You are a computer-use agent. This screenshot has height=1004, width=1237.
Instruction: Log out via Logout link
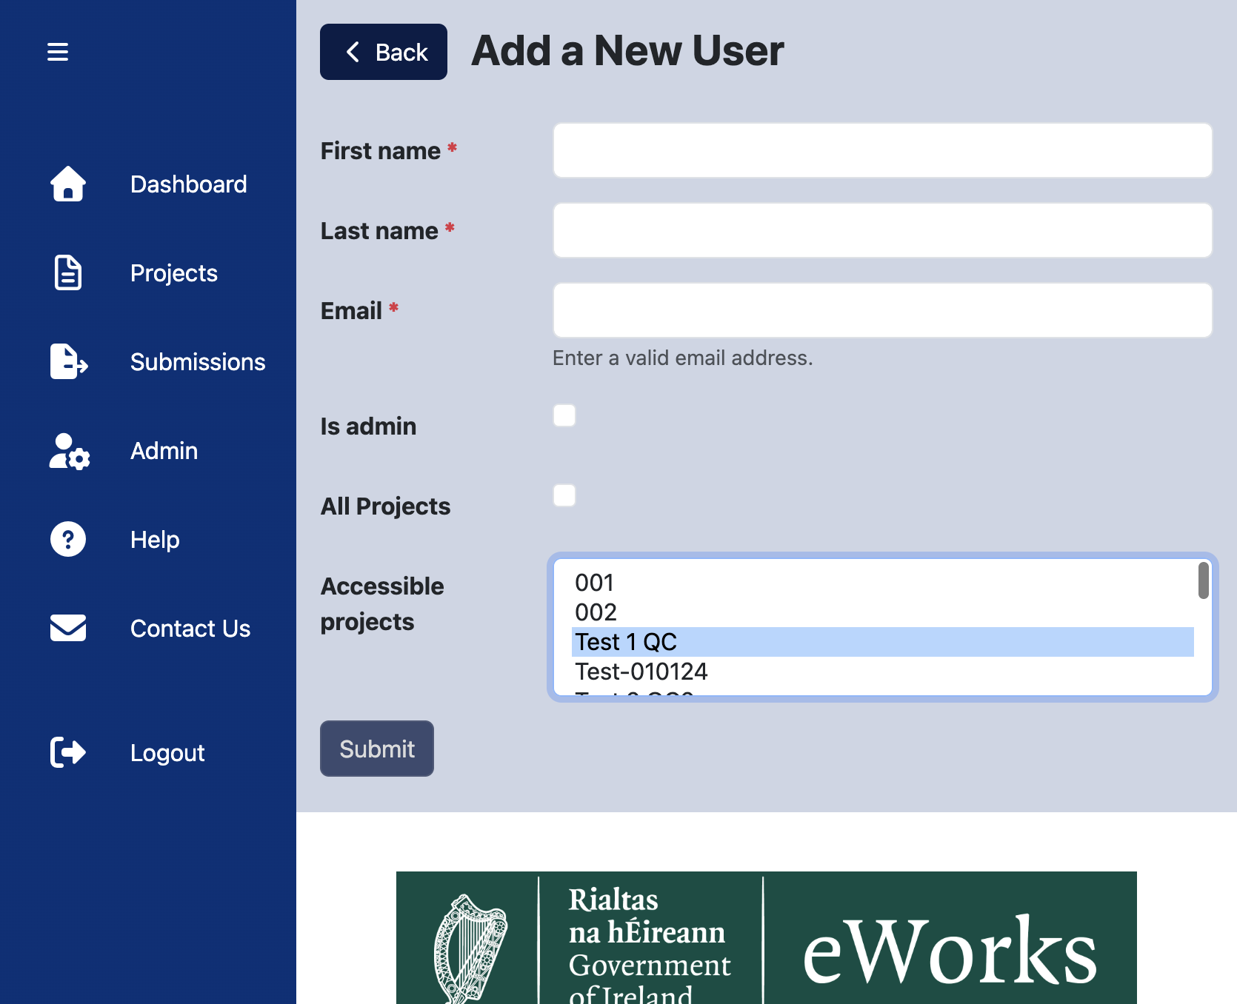pyautogui.click(x=167, y=753)
